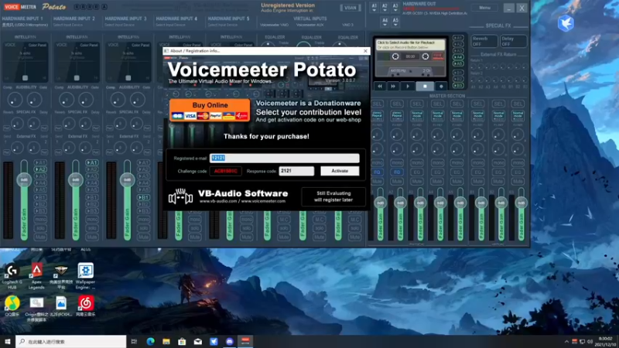
Task: Toggle B1 routing on Hardware Input 3
Action: click(x=143, y=197)
